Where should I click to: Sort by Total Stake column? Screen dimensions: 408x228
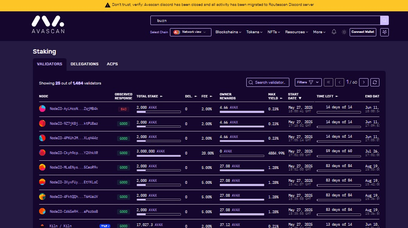(x=149, y=96)
